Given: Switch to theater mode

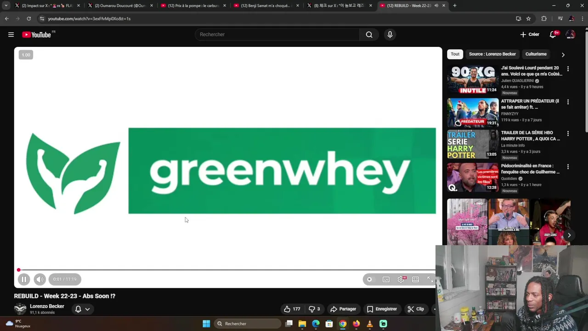Looking at the screenshot, I should tap(415, 279).
